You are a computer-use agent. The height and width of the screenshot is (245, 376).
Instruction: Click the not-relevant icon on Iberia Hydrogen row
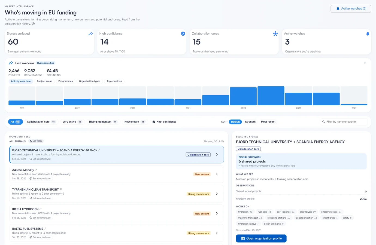[31, 218]
